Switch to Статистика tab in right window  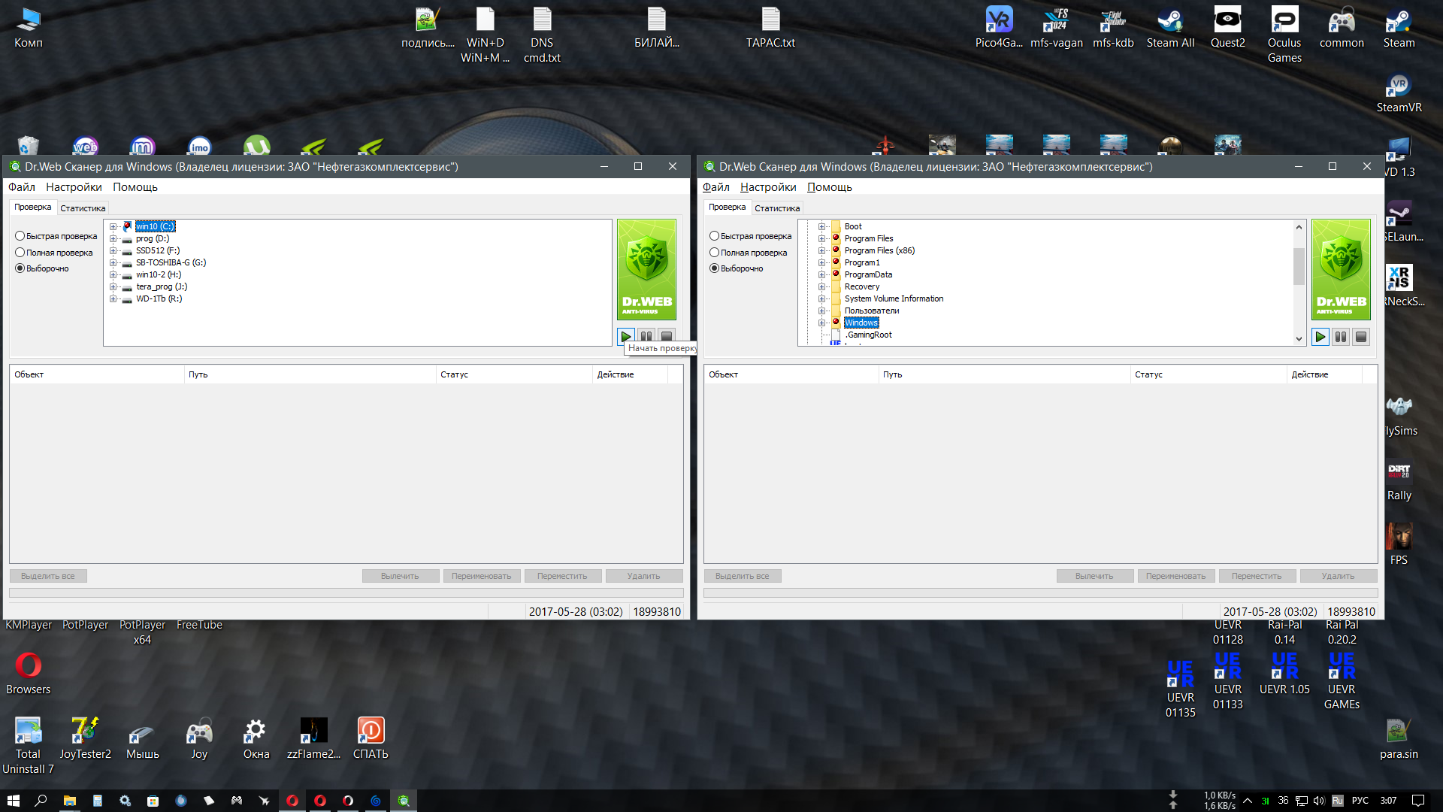(777, 208)
